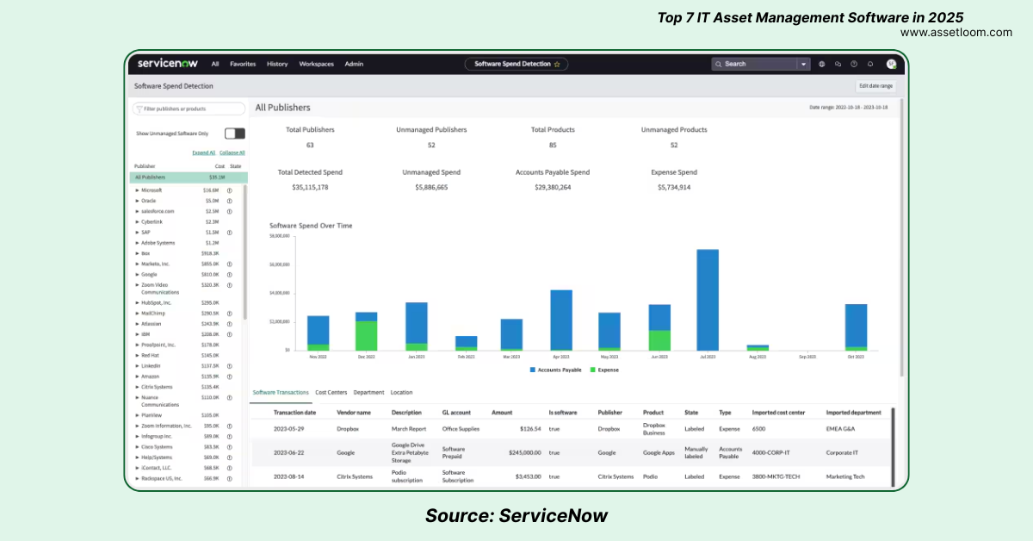Open the All menu in navigation bar
This screenshot has height=541, width=1033.
(215, 64)
